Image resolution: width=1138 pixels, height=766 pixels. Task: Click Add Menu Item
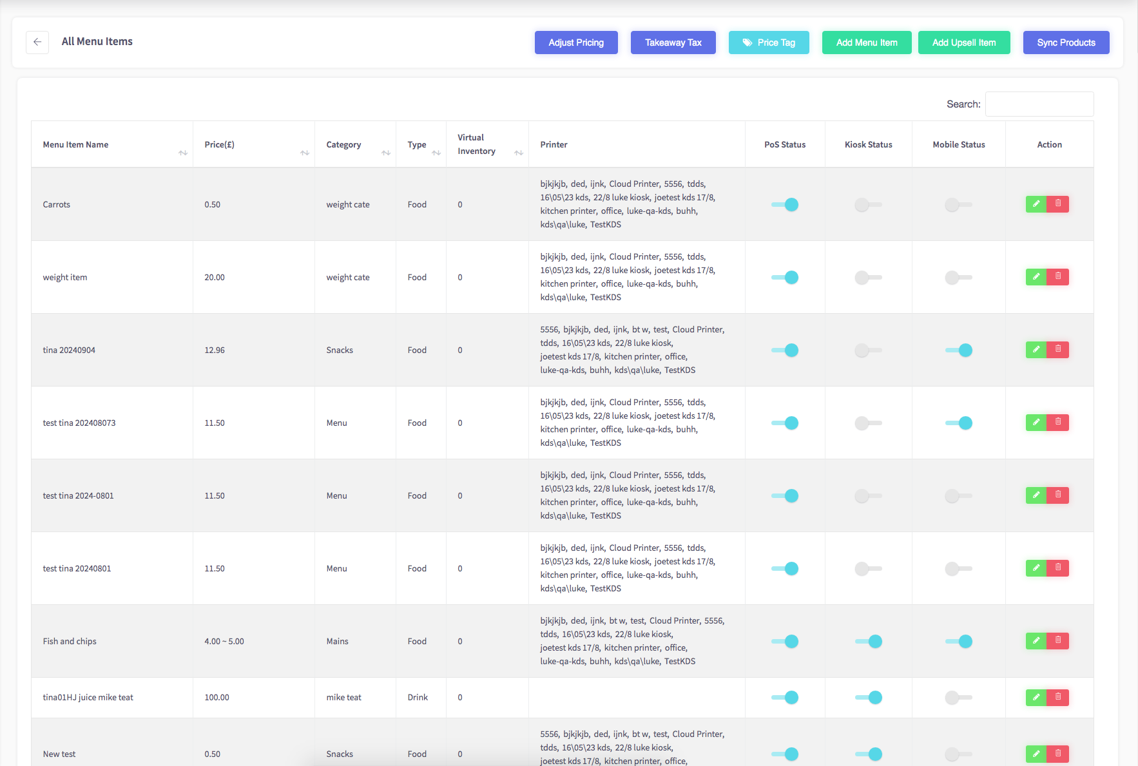tap(867, 43)
